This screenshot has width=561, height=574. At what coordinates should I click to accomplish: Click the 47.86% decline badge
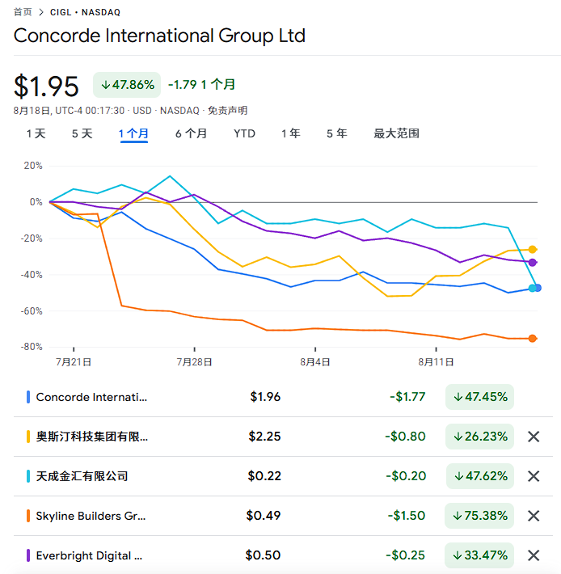click(127, 85)
